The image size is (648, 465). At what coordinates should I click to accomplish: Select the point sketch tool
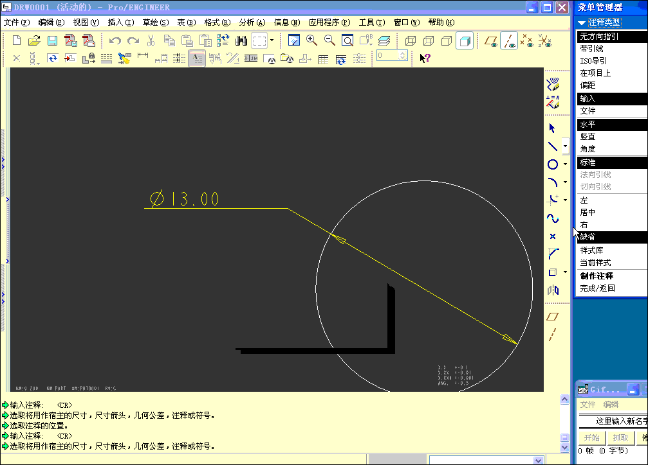553,236
